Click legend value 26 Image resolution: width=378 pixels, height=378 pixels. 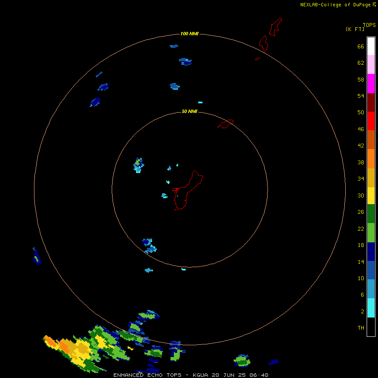pyautogui.click(x=361, y=212)
